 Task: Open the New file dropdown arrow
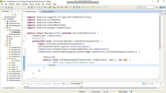click(4, 7)
